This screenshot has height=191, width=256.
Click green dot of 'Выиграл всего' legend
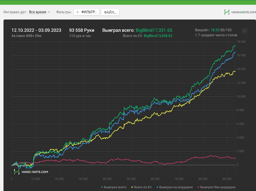(x=101, y=187)
